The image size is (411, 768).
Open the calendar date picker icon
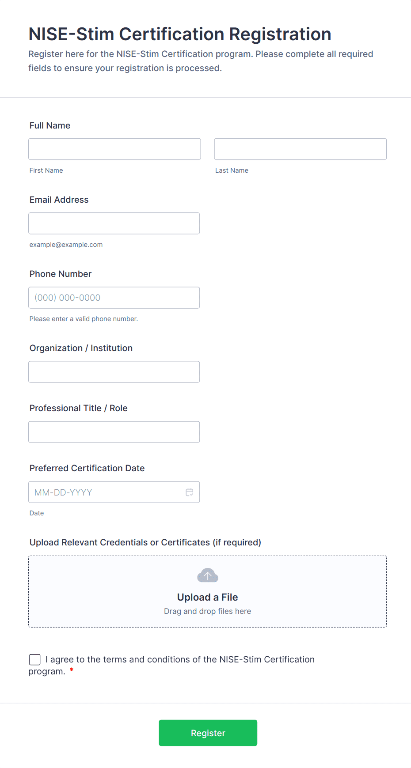pyautogui.click(x=190, y=492)
